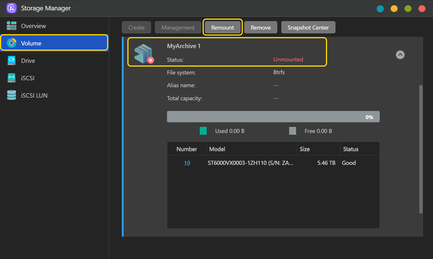Open the Overview section icon
The height and width of the screenshot is (259, 433).
[x=12, y=26]
